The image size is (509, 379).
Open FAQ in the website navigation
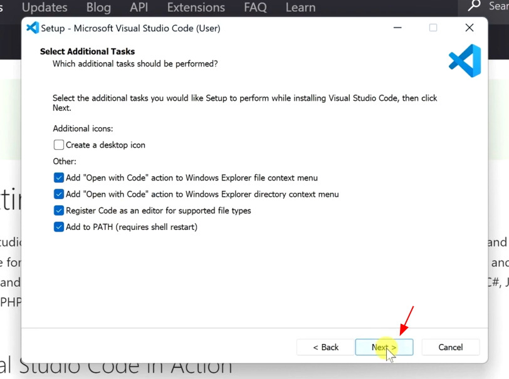[x=255, y=7]
